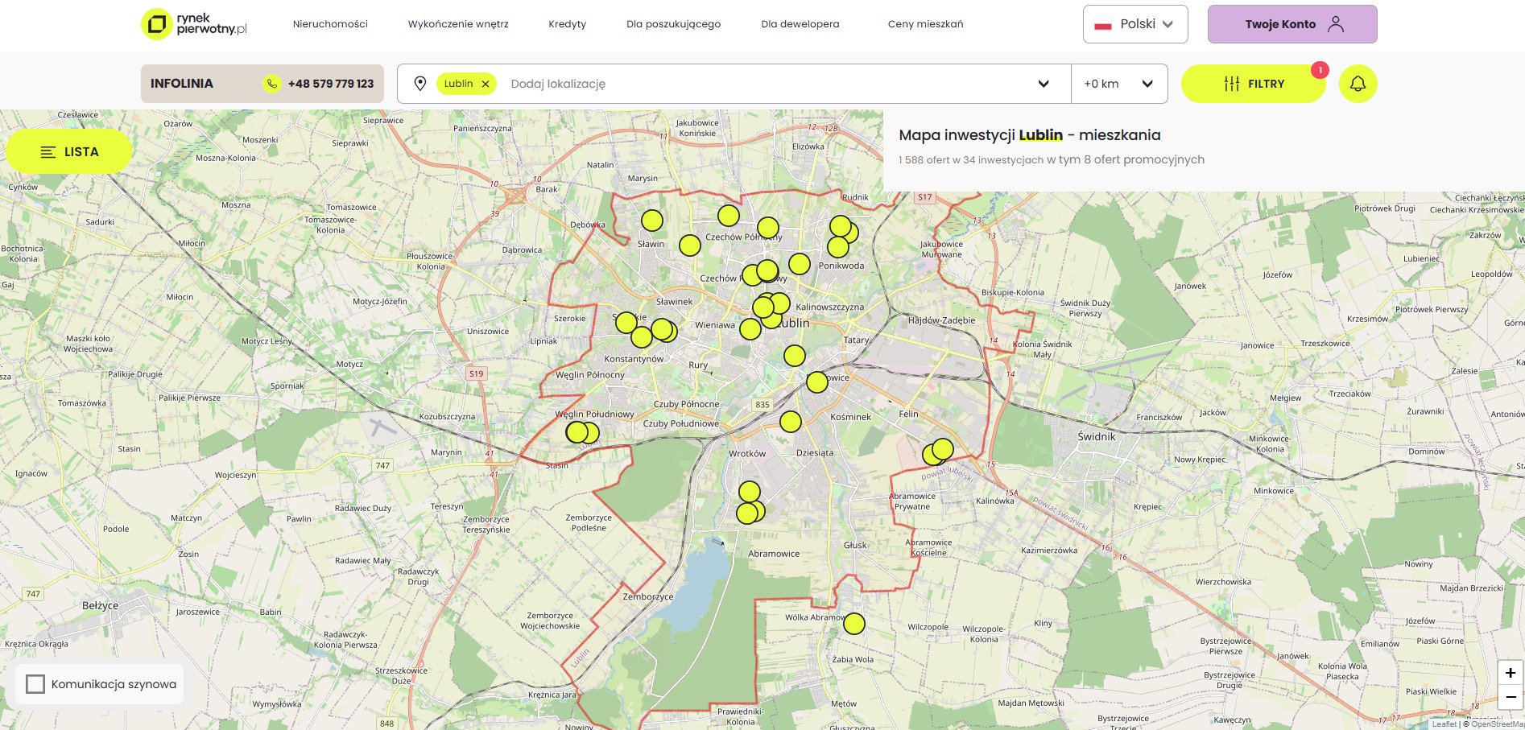Click the marker near Wólka Abramowicka
This screenshot has width=1525, height=730.
(x=853, y=622)
